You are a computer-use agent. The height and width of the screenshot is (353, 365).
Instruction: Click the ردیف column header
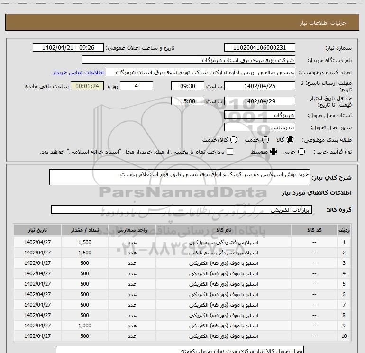344,230
